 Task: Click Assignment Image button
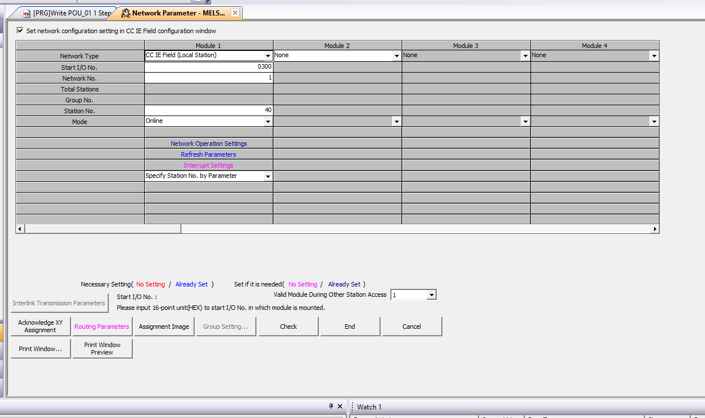tap(164, 327)
